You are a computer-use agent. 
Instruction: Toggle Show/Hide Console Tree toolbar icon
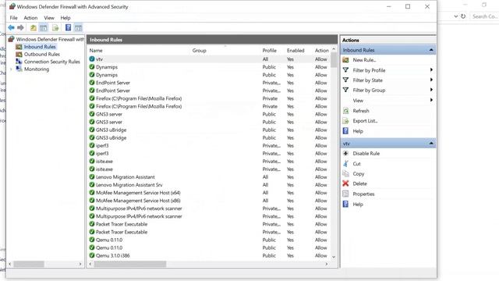coord(44,28)
